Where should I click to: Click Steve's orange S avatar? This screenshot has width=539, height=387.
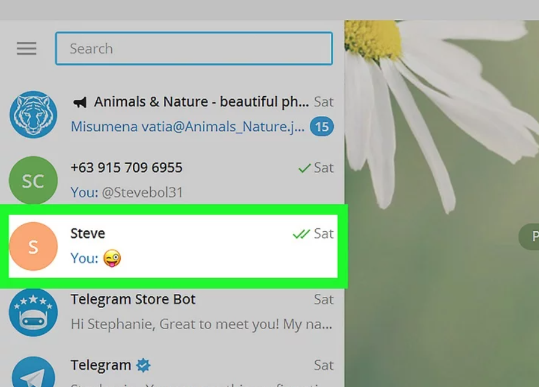[34, 246]
